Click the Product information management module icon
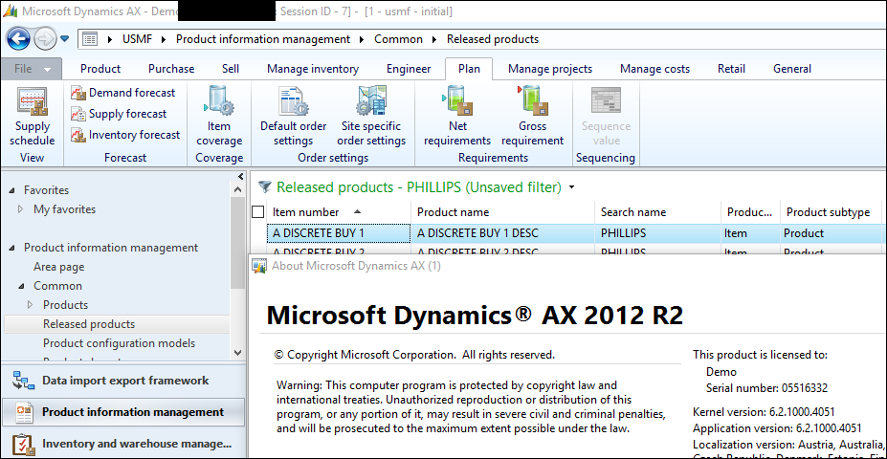Viewport: 887px width, 459px height. (24, 412)
